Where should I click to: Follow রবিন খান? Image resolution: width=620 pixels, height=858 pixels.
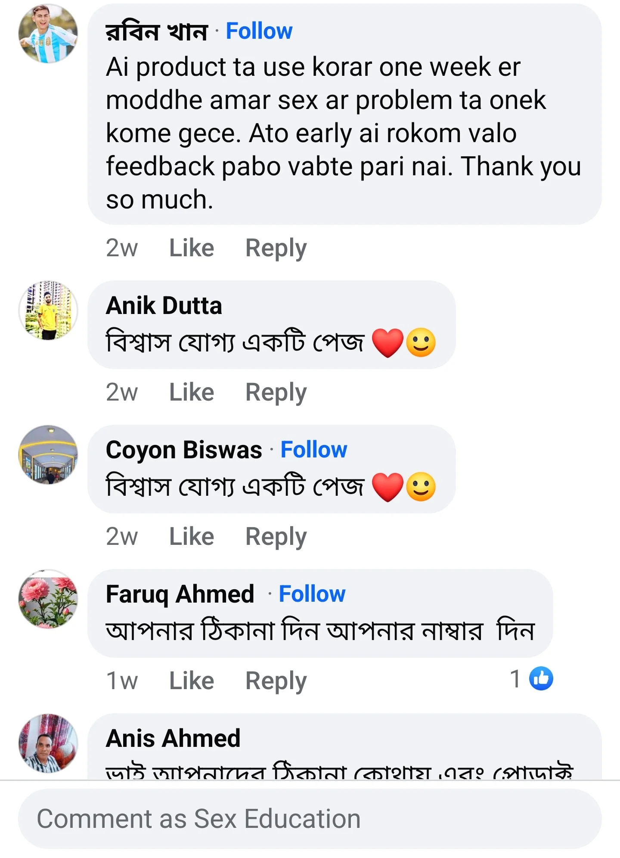pos(258,30)
